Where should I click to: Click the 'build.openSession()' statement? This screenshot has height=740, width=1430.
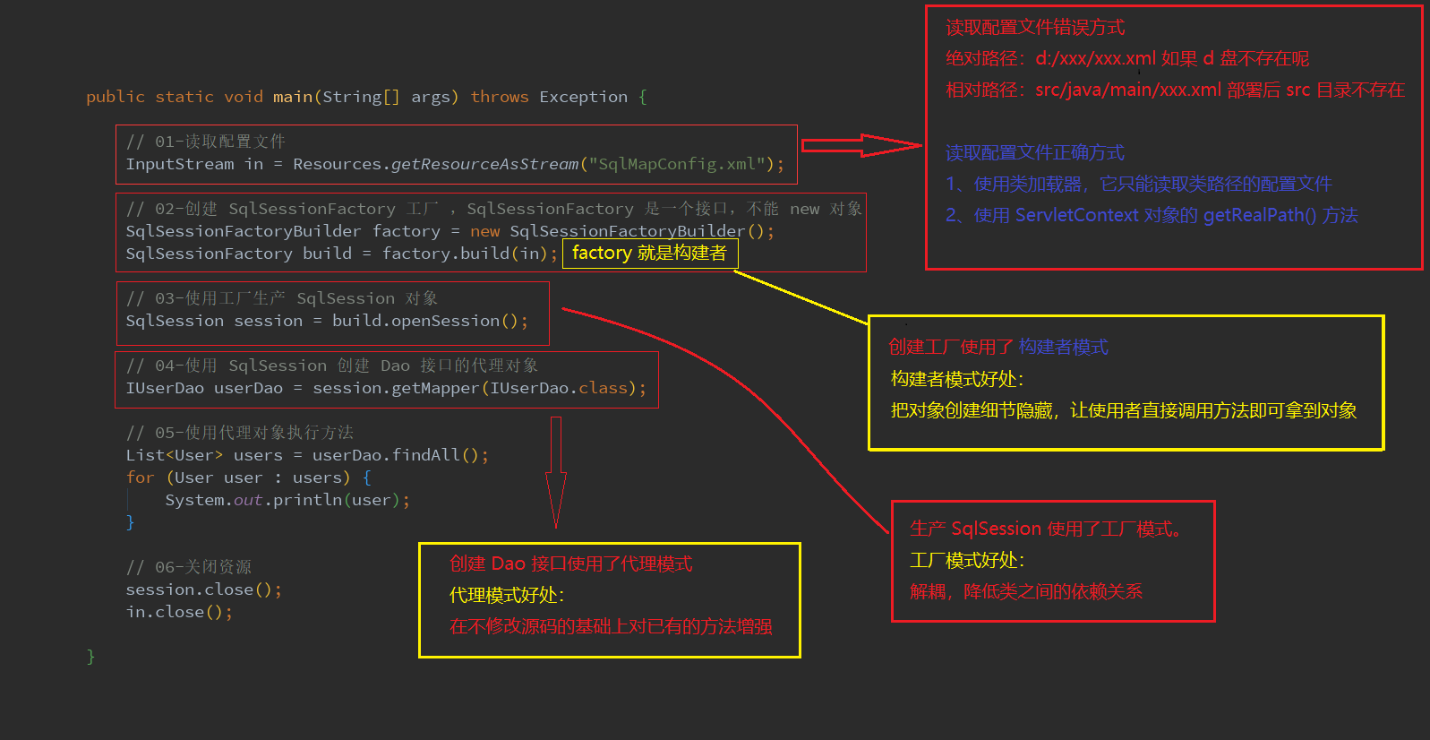click(429, 321)
